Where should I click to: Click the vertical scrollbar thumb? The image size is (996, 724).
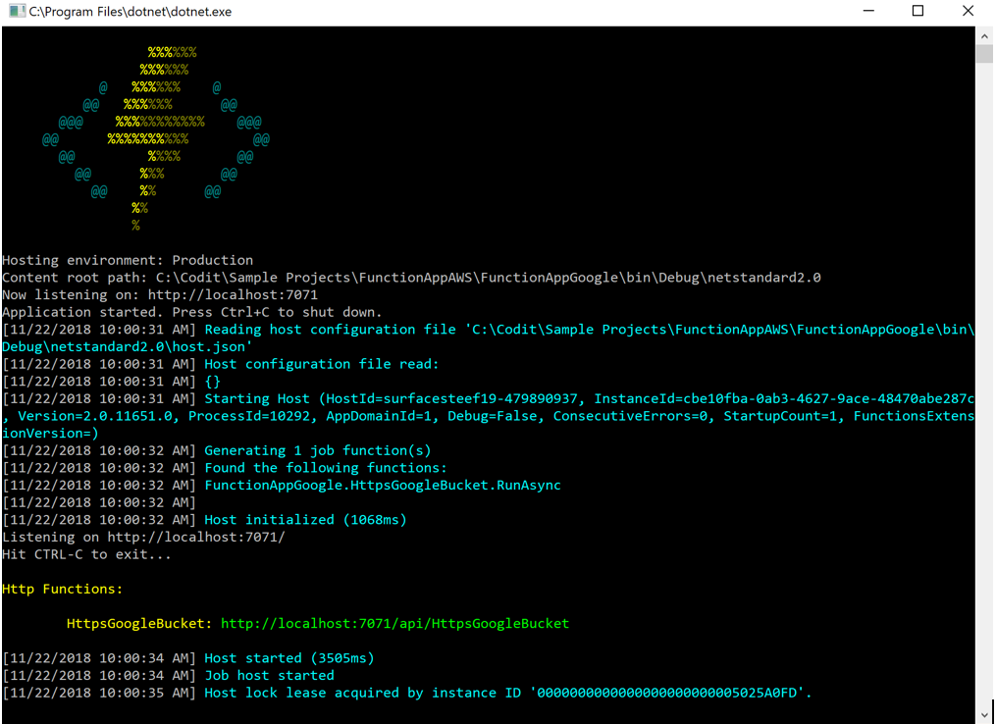[985, 54]
